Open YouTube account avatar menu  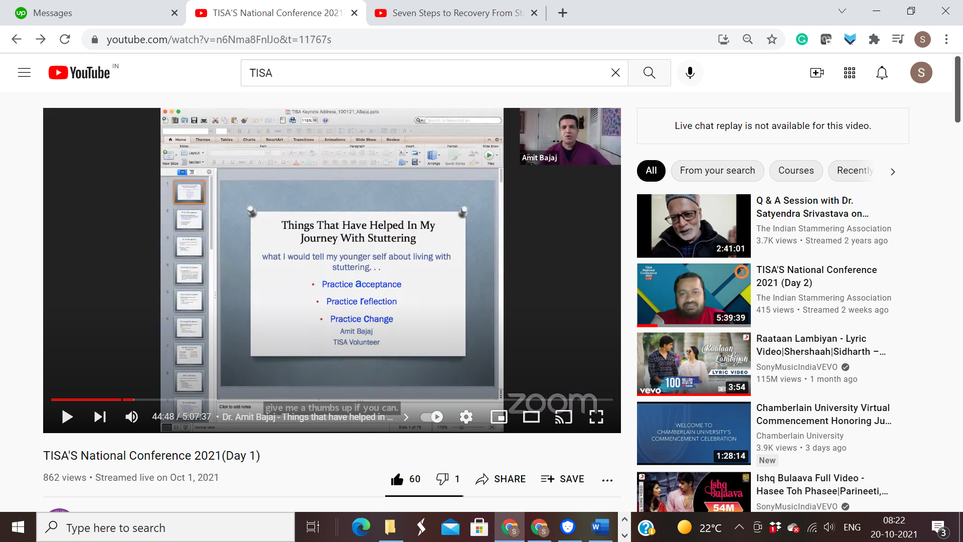click(x=921, y=73)
